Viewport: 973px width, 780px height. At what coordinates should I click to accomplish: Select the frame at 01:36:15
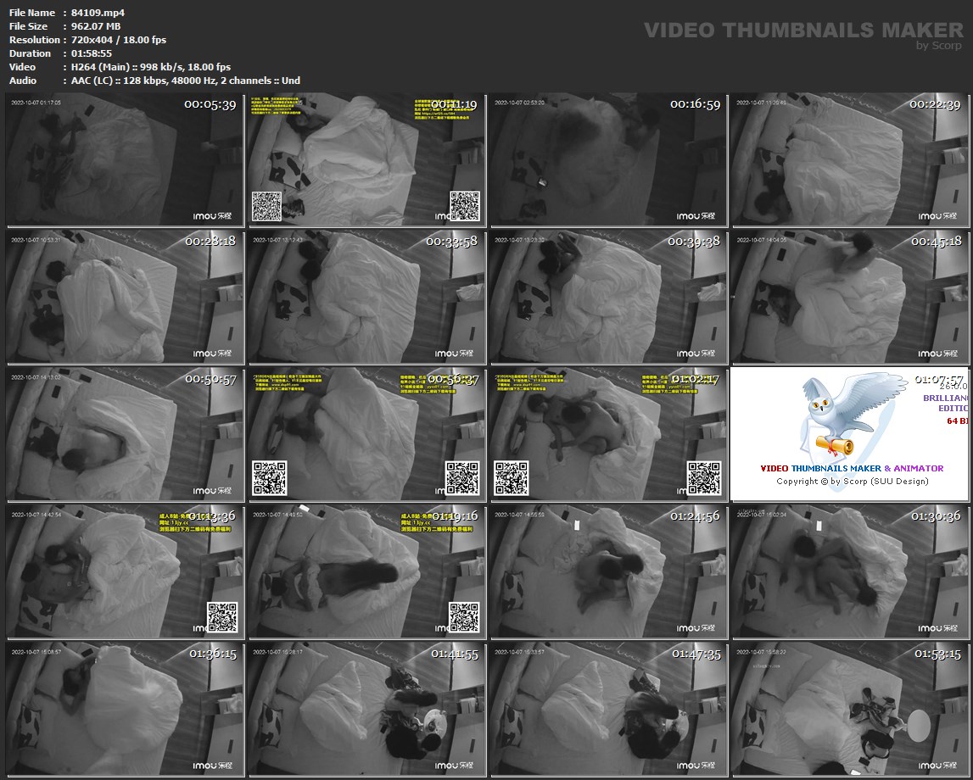125,710
